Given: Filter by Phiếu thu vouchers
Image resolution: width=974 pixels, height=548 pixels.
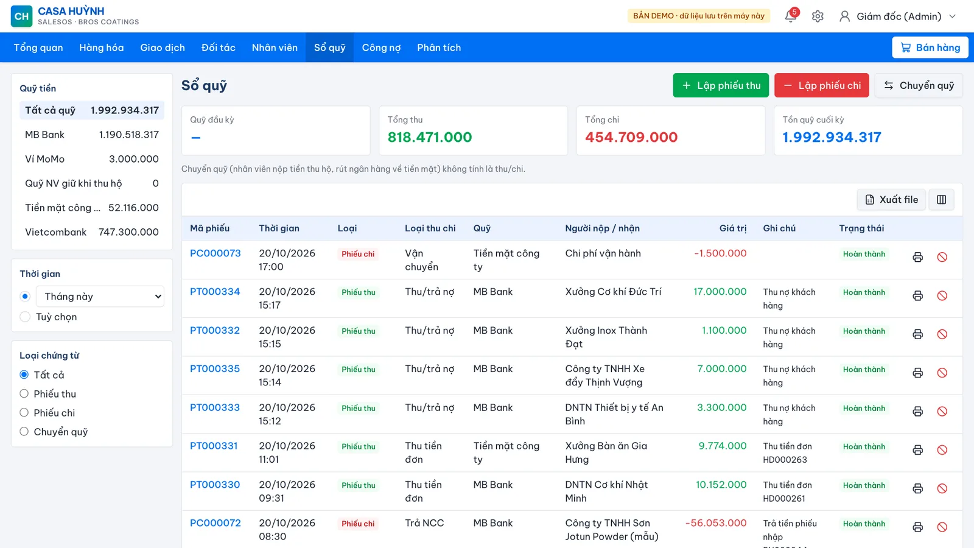Looking at the screenshot, I should click(x=24, y=393).
